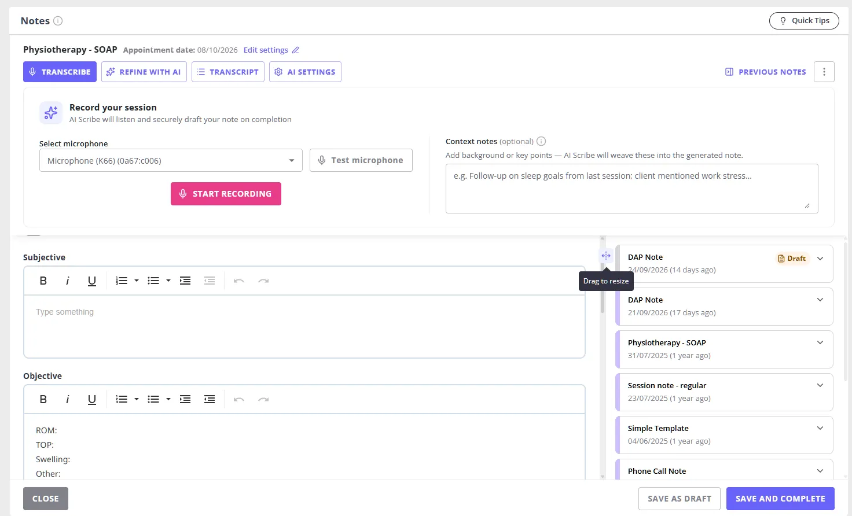Open bullet list style dropdown in Subjective
Image resolution: width=852 pixels, height=516 pixels.
tap(168, 281)
